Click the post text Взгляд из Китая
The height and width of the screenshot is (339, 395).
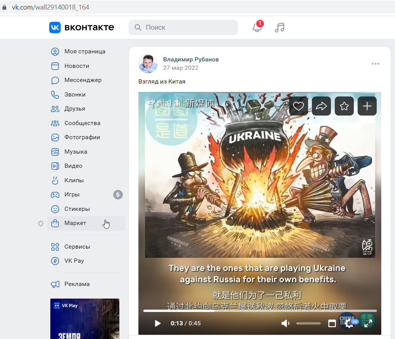162,82
